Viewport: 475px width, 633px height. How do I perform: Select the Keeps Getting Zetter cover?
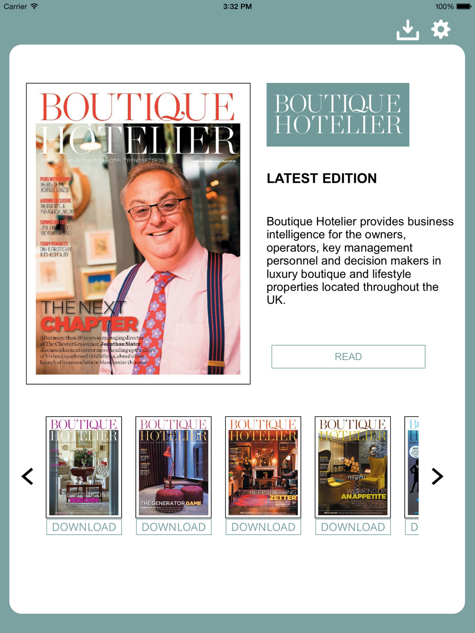[x=263, y=467]
